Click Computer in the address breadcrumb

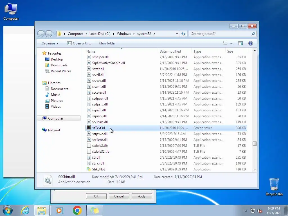[x=75, y=34]
